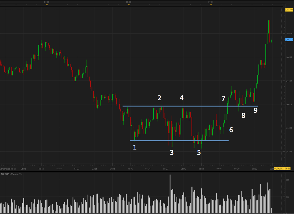Click the 1.4420 price axis label
Viewport: 294px width, 214px height.
pos(289,81)
